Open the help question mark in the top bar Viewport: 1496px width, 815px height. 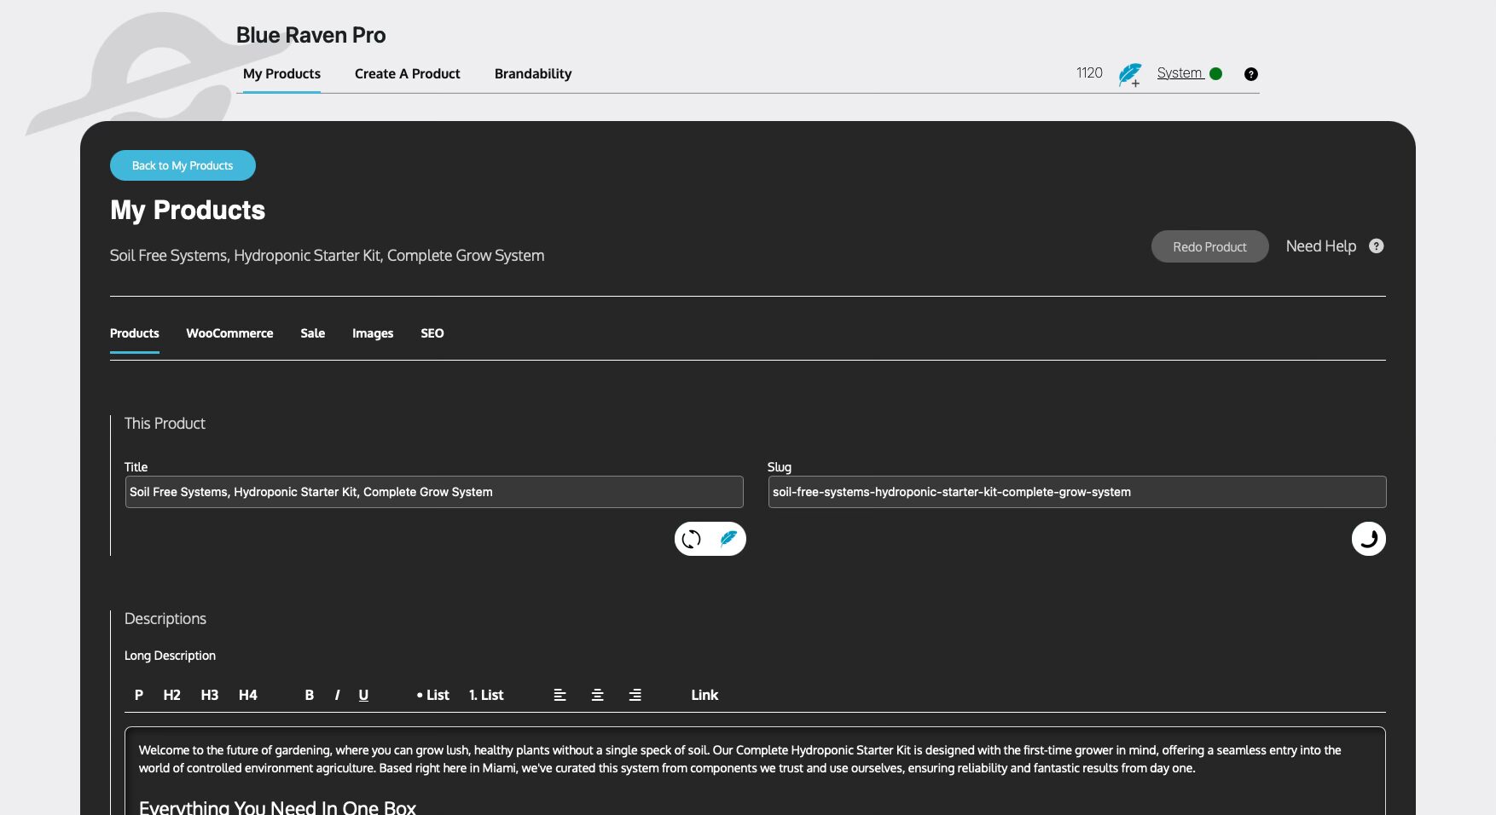[x=1251, y=73]
